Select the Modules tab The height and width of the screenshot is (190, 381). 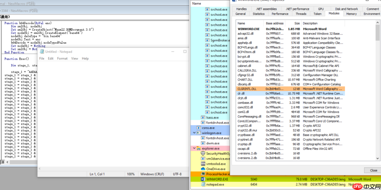click(334, 13)
